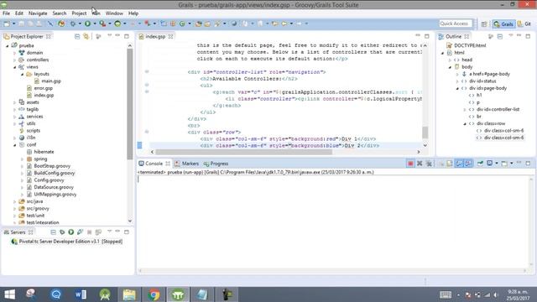This screenshot has width=537, height=302.
Task: Open Project Explorer view menu
Action: 110,35
